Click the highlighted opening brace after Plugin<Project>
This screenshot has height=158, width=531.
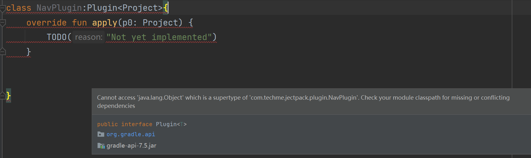166,8
